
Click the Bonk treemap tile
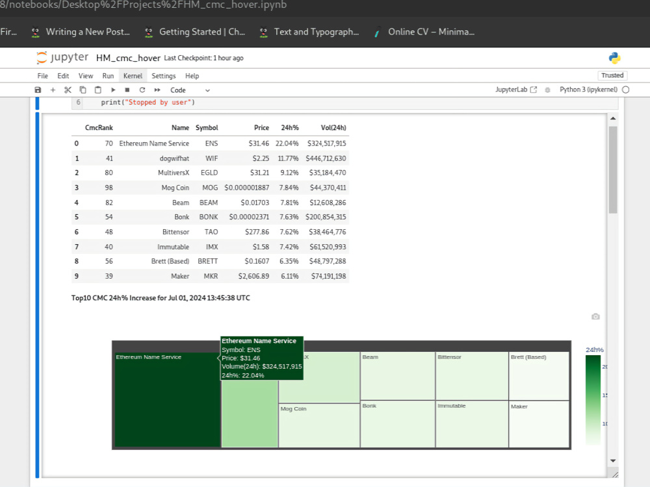coord(398,424)
